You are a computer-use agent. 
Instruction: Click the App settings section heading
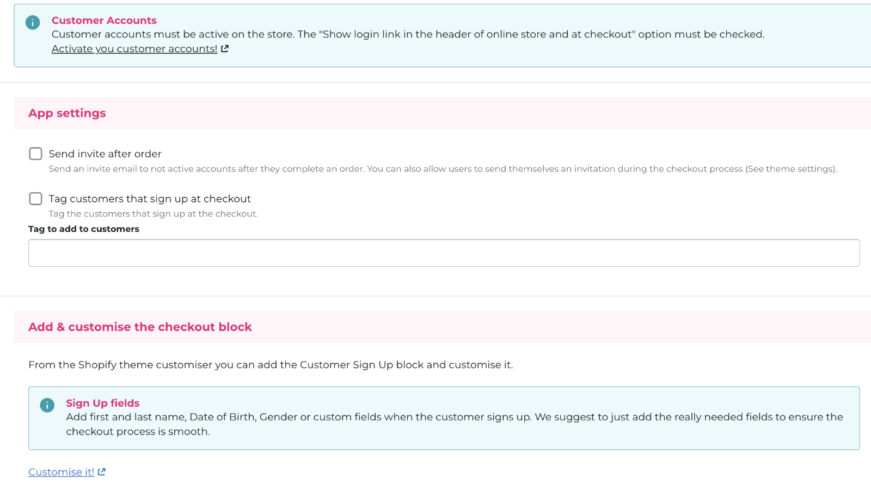67,113
